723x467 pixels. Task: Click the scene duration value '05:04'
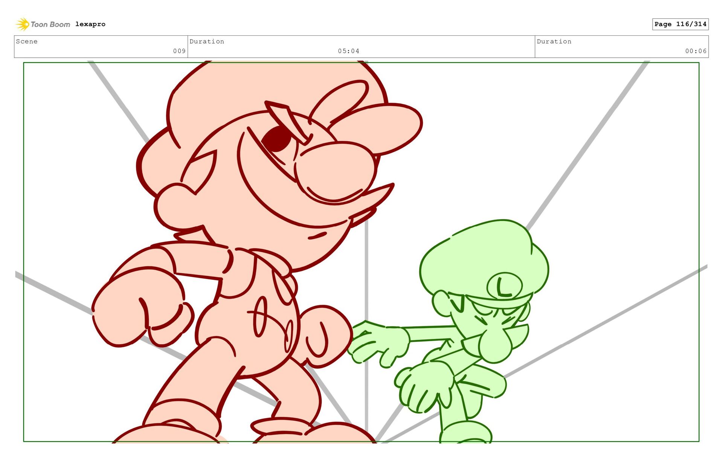pyautogui.click(x=348, y=51)
